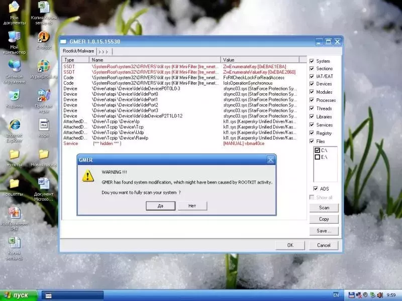402x301 pixels.
Task: Sort by the Type column header
Action: pyautogui.click(x=75, y=60)
